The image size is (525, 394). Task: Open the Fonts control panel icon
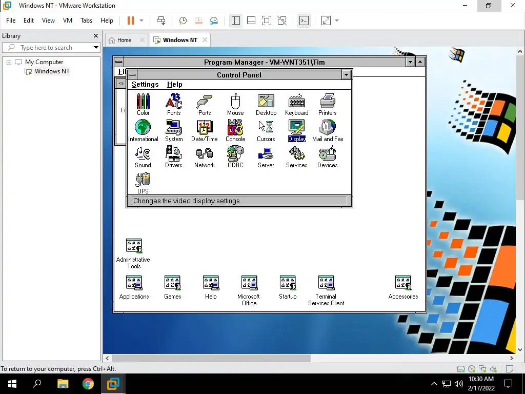coord(174,104)
